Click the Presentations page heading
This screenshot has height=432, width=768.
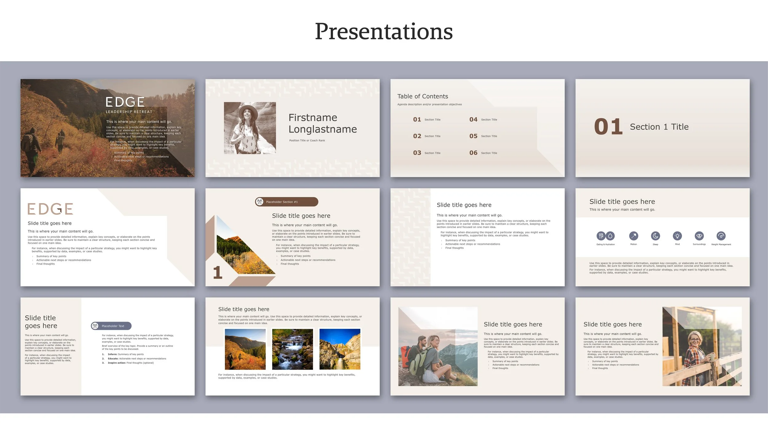pyautogui.click(x=384, y=31)
